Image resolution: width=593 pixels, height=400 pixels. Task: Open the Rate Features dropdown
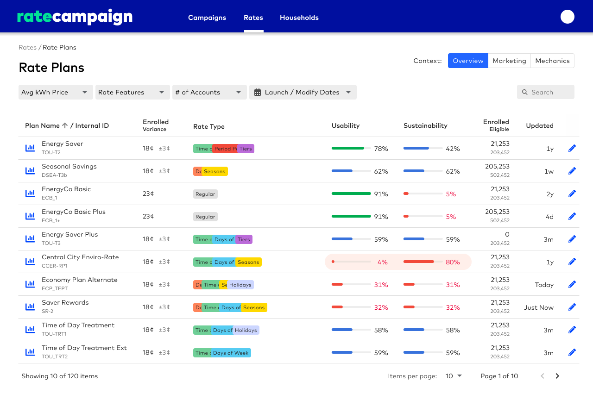pos(132,92)
